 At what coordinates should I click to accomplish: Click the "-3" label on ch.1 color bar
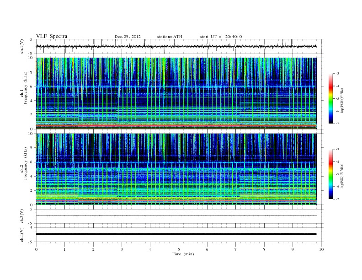[337, 74]
